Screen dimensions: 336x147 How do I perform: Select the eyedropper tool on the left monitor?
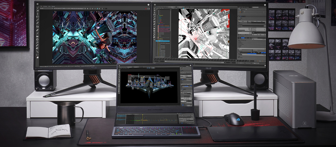coord(37,33)
